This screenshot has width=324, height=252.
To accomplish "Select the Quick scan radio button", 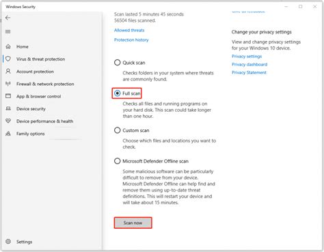I will 117,63.
